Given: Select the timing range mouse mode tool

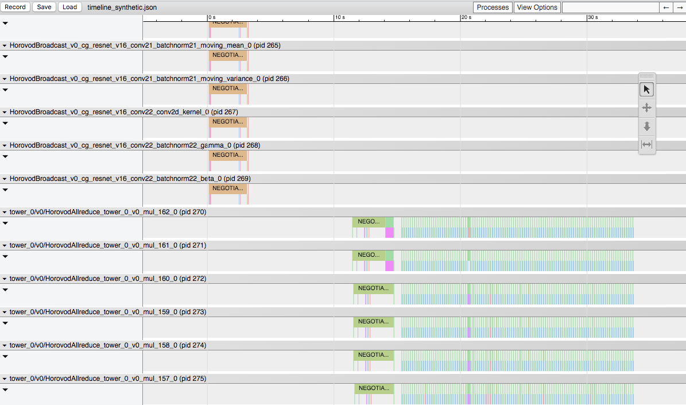Looking at the screenshot, I should (646, 145).
